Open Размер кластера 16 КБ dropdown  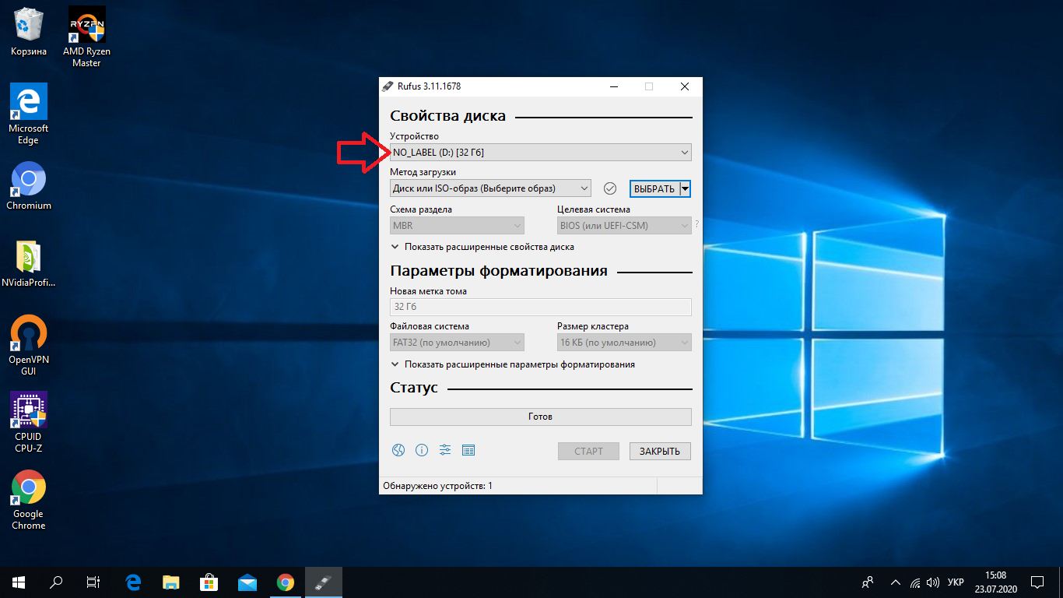(625, 343)
